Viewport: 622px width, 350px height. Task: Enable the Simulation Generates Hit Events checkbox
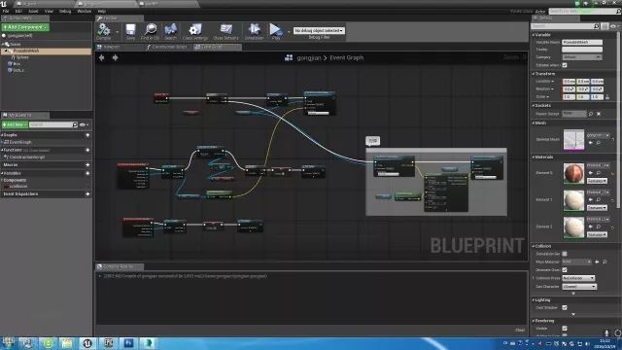565,254
